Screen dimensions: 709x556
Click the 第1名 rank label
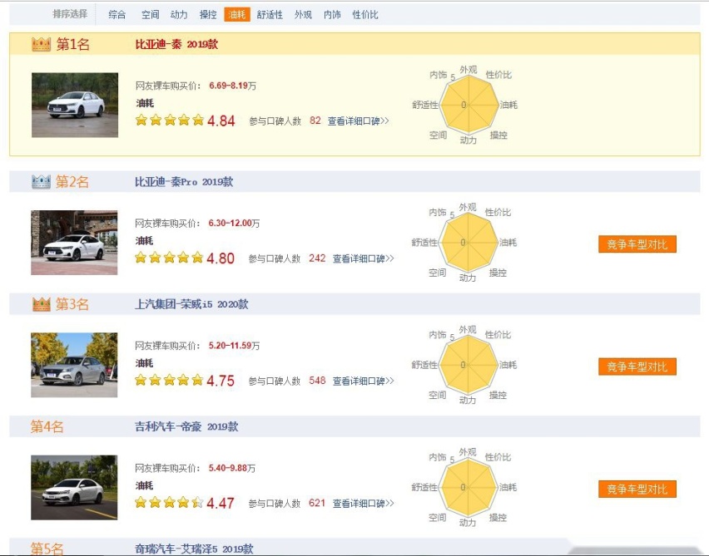coord(72,44)
